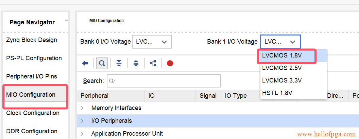Screen dimensions: 359x139
Task: Select HSTL 1.8V from the dropdown list
Action: click(x=277, y=93)
